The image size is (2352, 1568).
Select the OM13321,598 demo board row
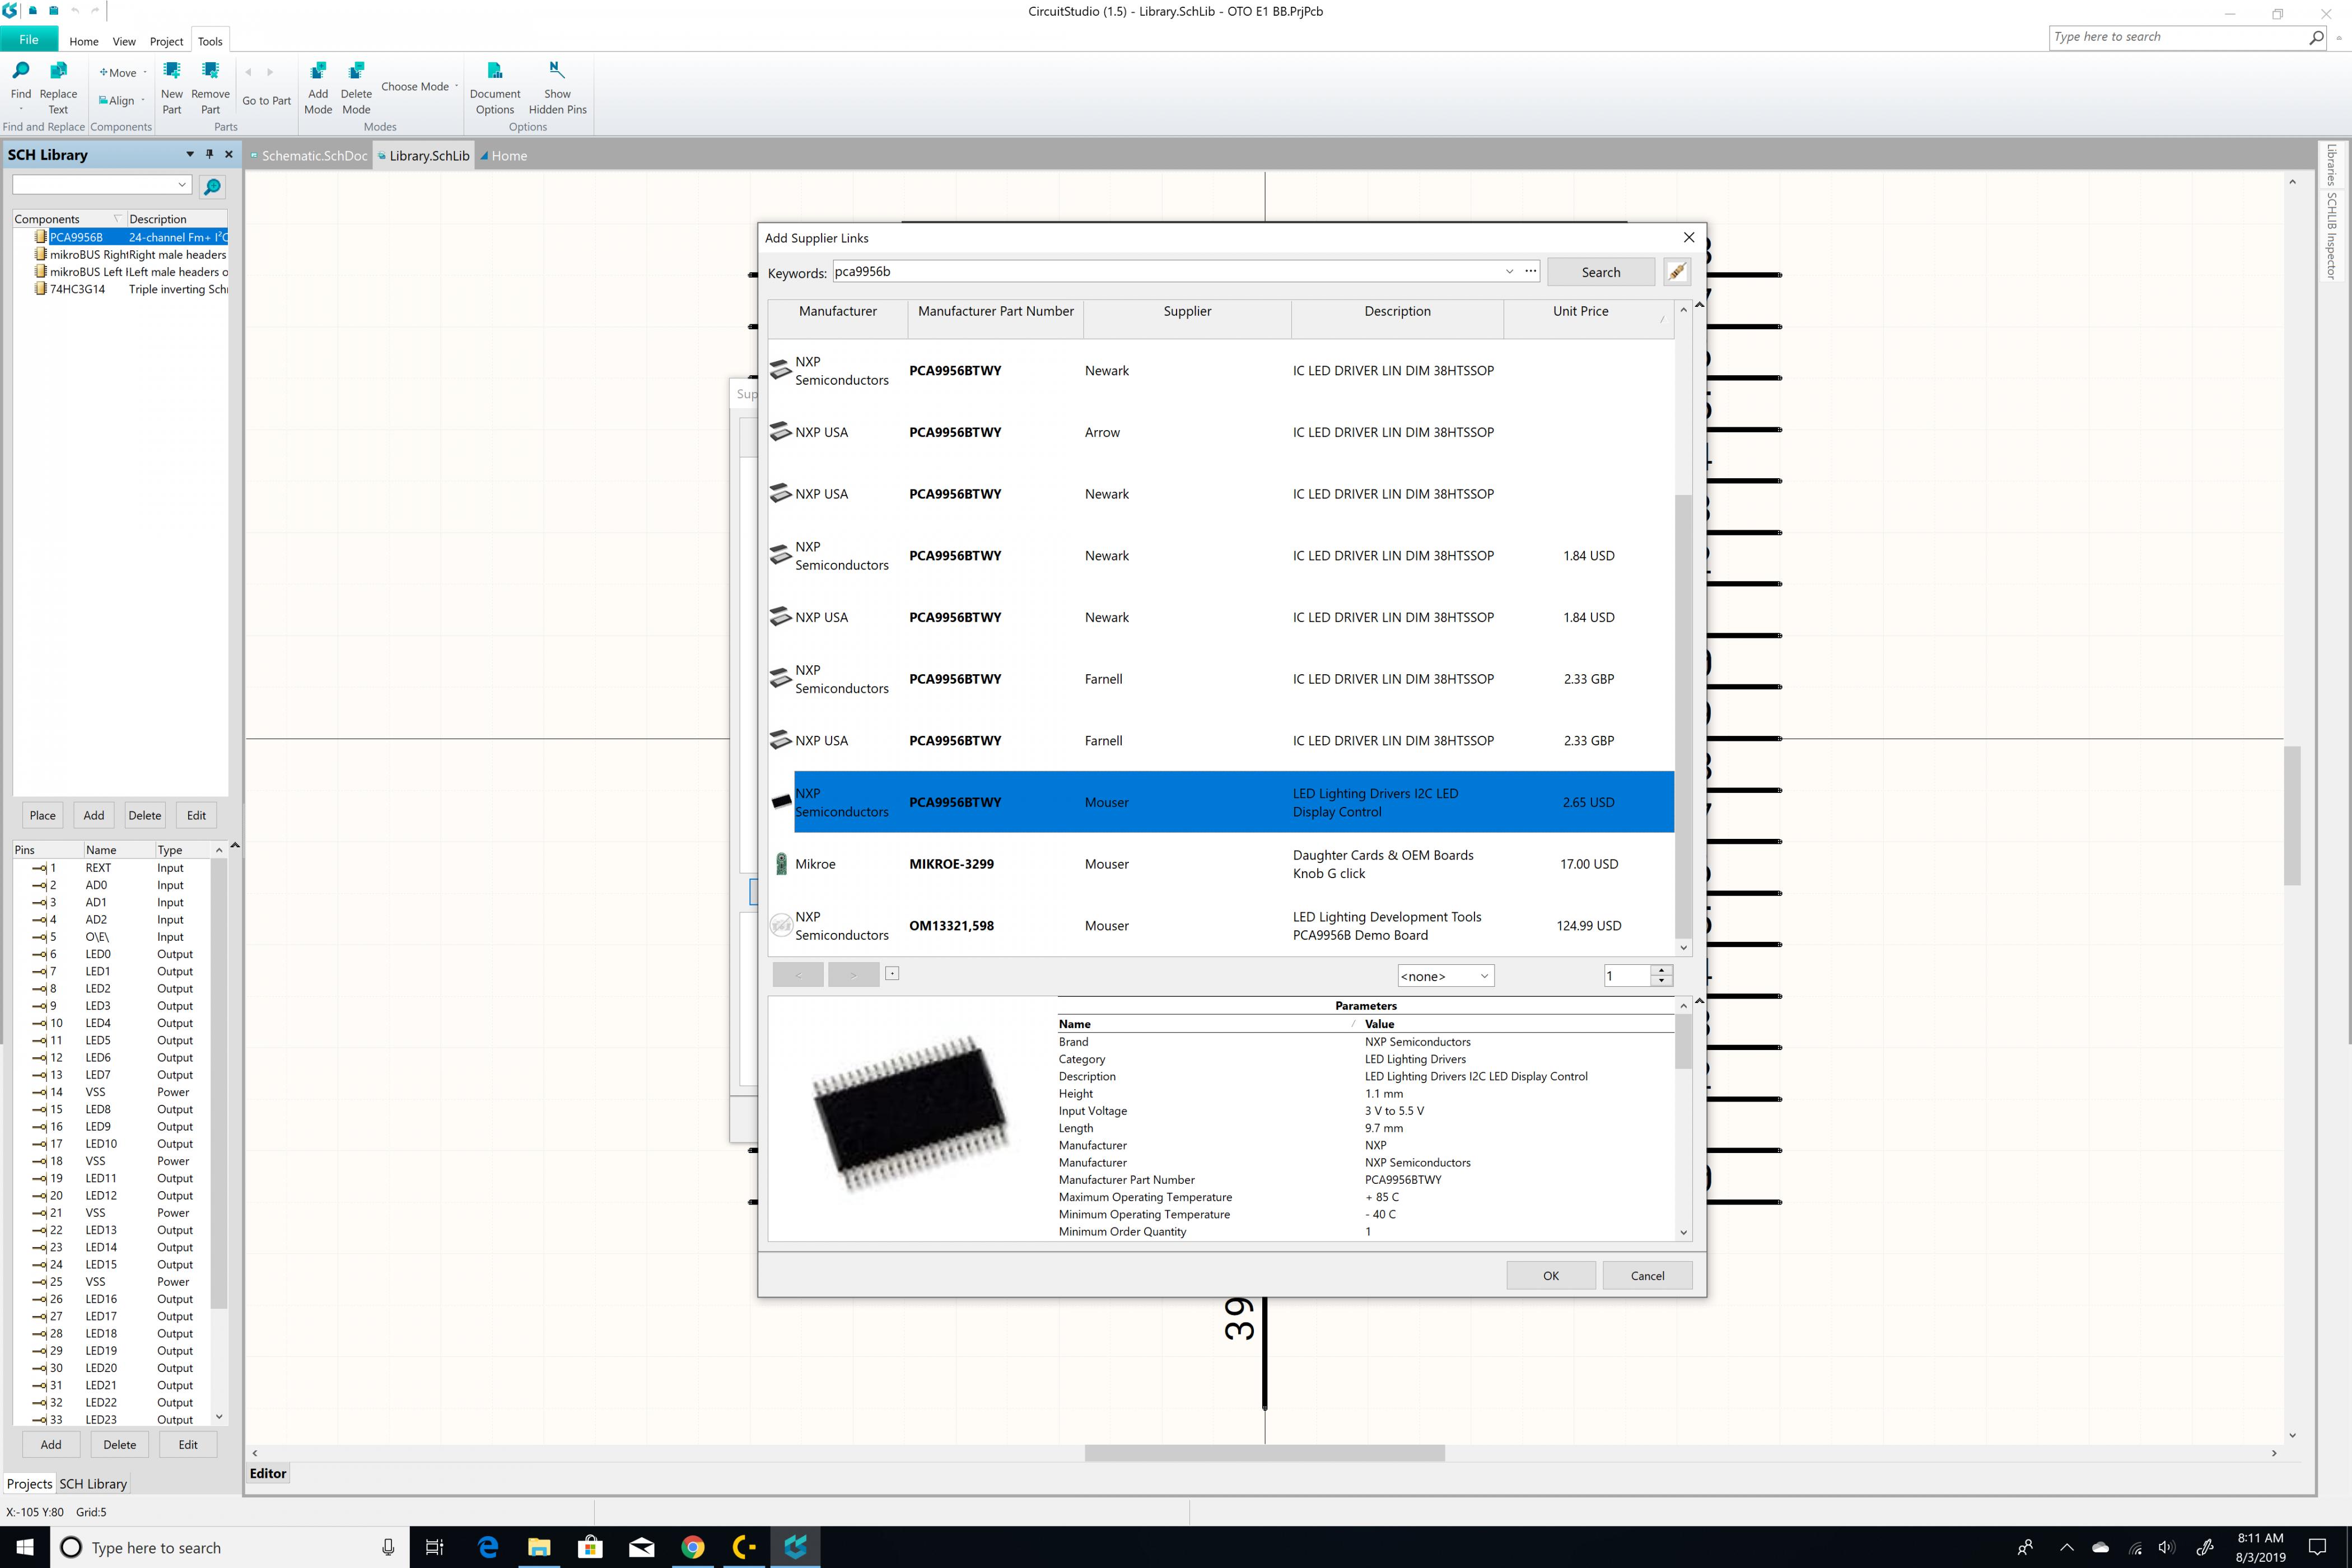[1220, 926]
